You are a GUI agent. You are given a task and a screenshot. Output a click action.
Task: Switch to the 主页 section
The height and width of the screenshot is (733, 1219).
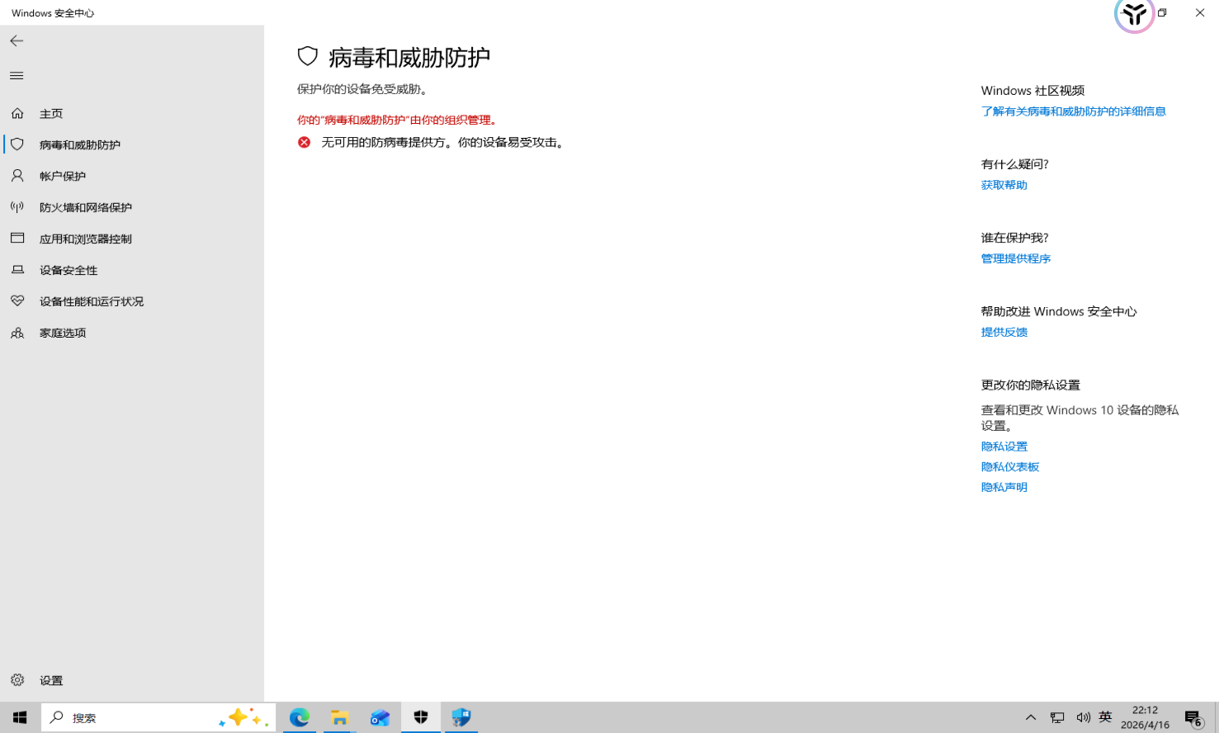point(51,113)
